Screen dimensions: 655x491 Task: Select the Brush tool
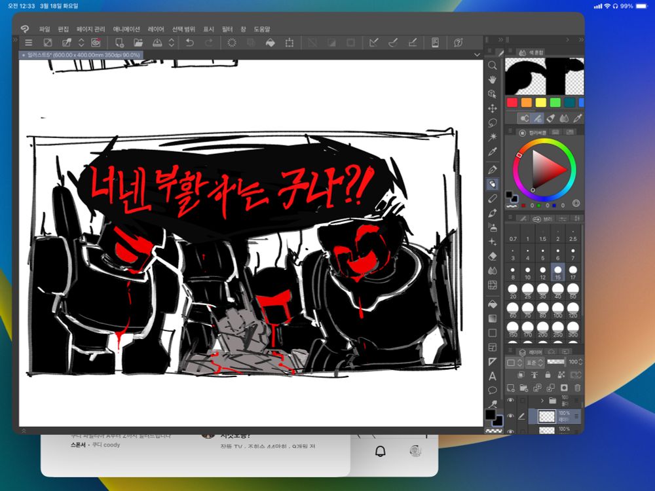pos(493,213)
